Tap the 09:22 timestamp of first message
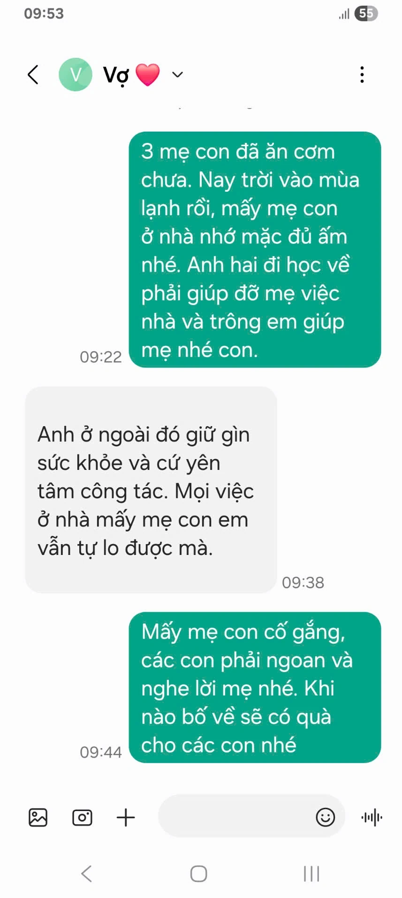Image resolution: width=402 pixels, height=898 pixels. pyautogui.click(x=101, y=357)
